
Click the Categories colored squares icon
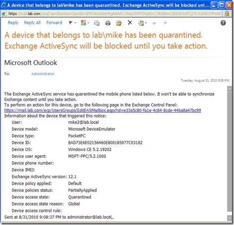pos(83,23)
